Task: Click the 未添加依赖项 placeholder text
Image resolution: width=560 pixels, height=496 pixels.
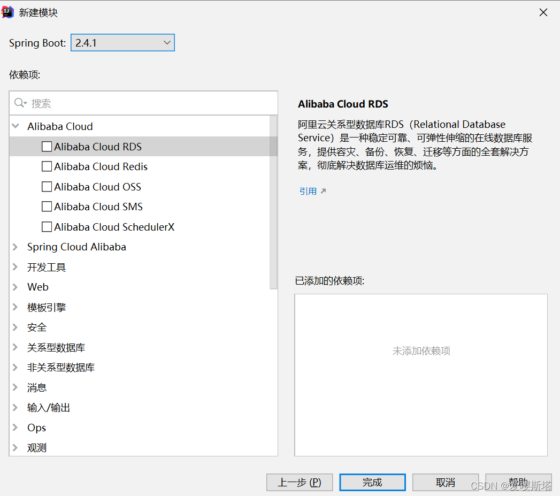Action: tap(421, 351)
